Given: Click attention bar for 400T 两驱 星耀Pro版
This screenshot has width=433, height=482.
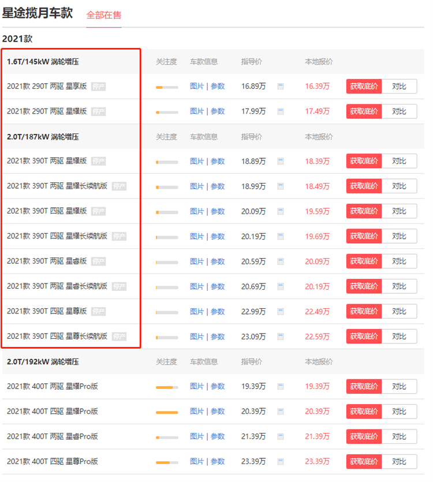Looking at the screenshot, I should tap(167, 388).
